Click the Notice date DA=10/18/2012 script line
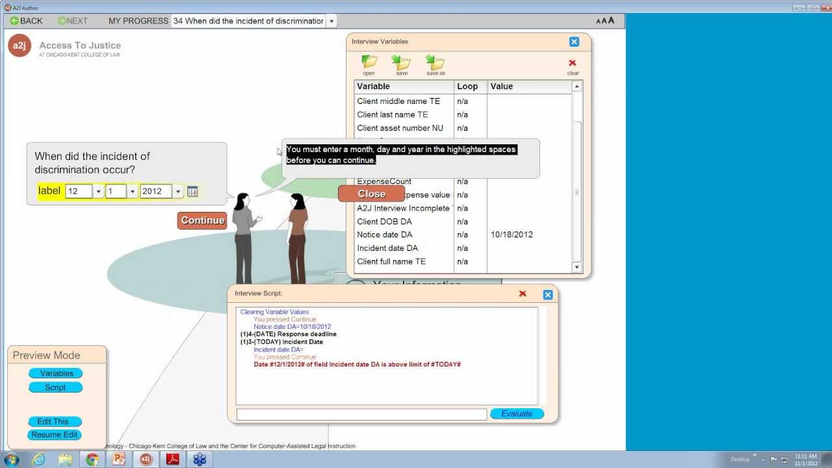The width and height of the screenshot is (832, 468). point(292,327)
